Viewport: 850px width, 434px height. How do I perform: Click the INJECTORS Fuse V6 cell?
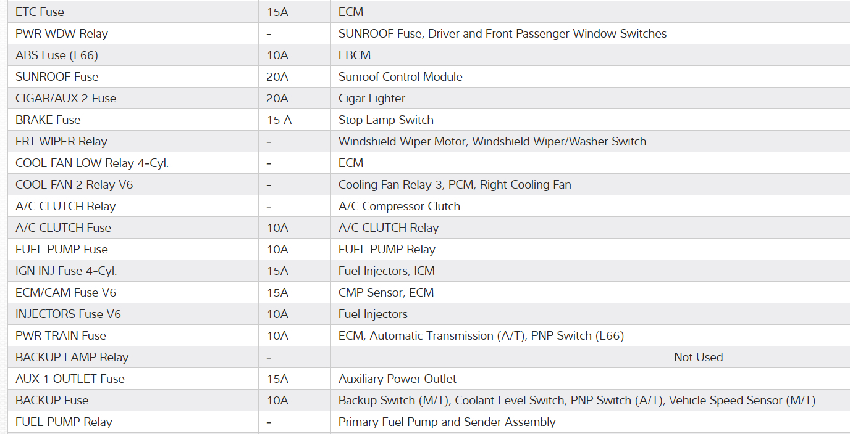point(68,314)
